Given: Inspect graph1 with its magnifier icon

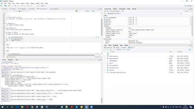Looking at the screenshot, I should [x=190, y=20].
